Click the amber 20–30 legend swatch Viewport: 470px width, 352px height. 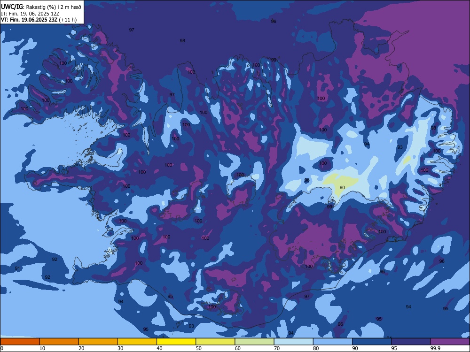pos(98,342)
